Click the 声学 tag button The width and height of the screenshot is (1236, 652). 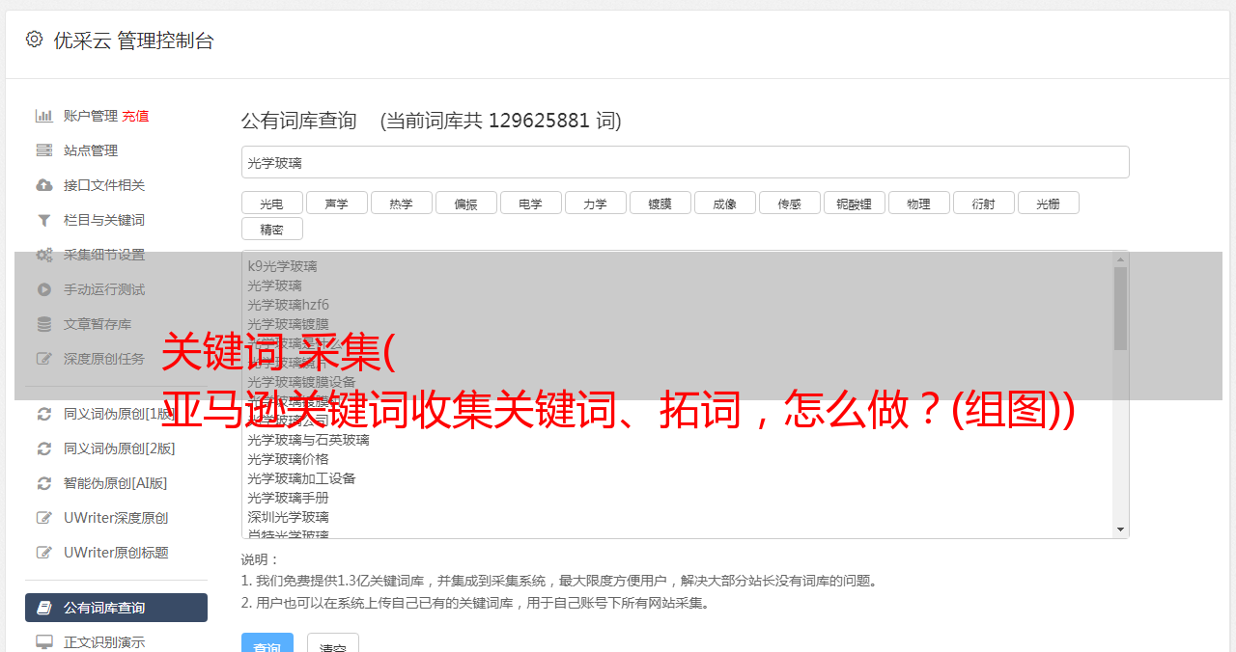pyautogui.click(x=336, y=203)
